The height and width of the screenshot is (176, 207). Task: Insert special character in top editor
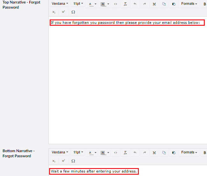coord(73,12)
